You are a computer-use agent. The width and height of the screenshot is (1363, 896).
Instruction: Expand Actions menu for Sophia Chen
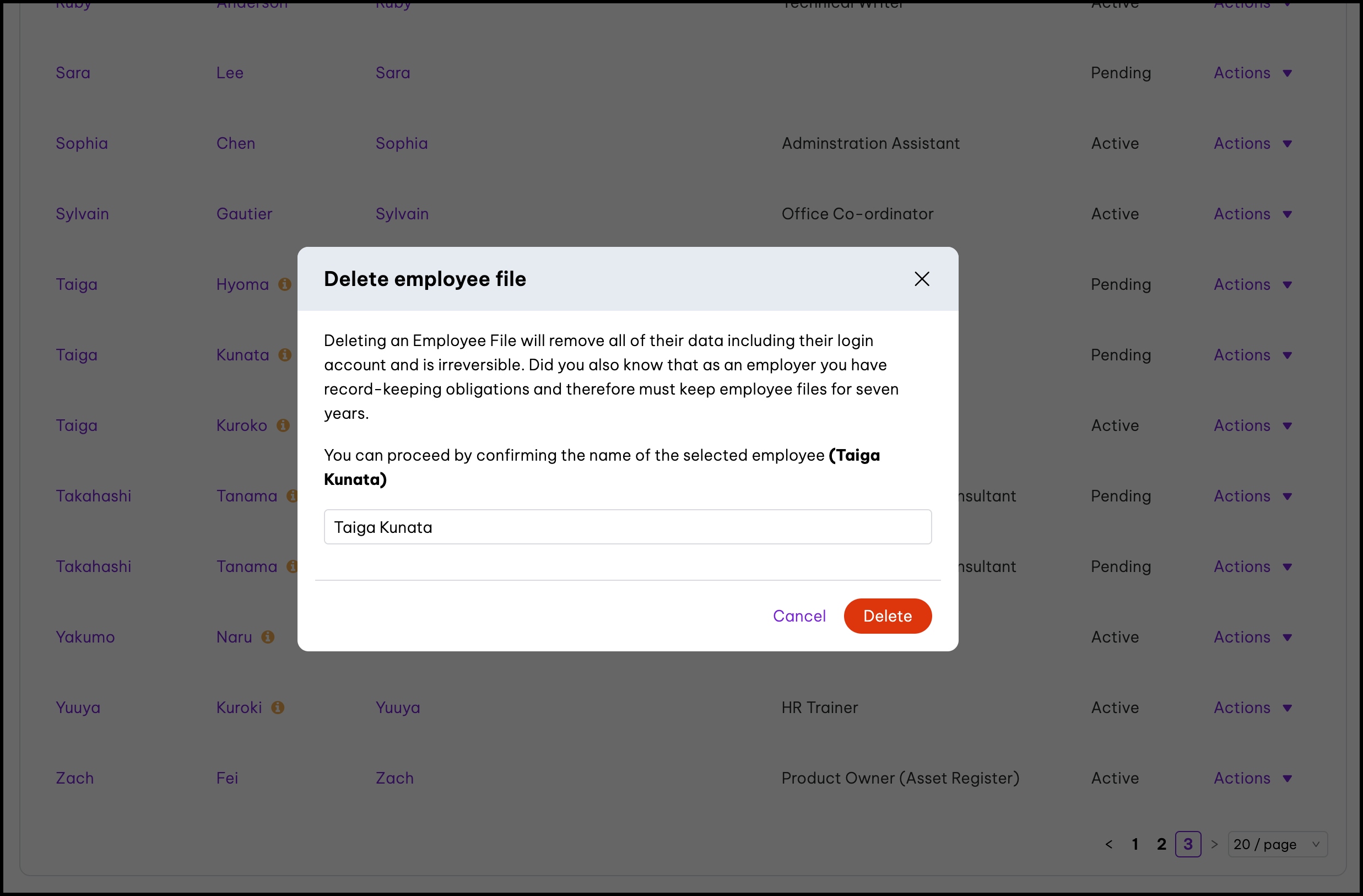[x=1252, y=143]
